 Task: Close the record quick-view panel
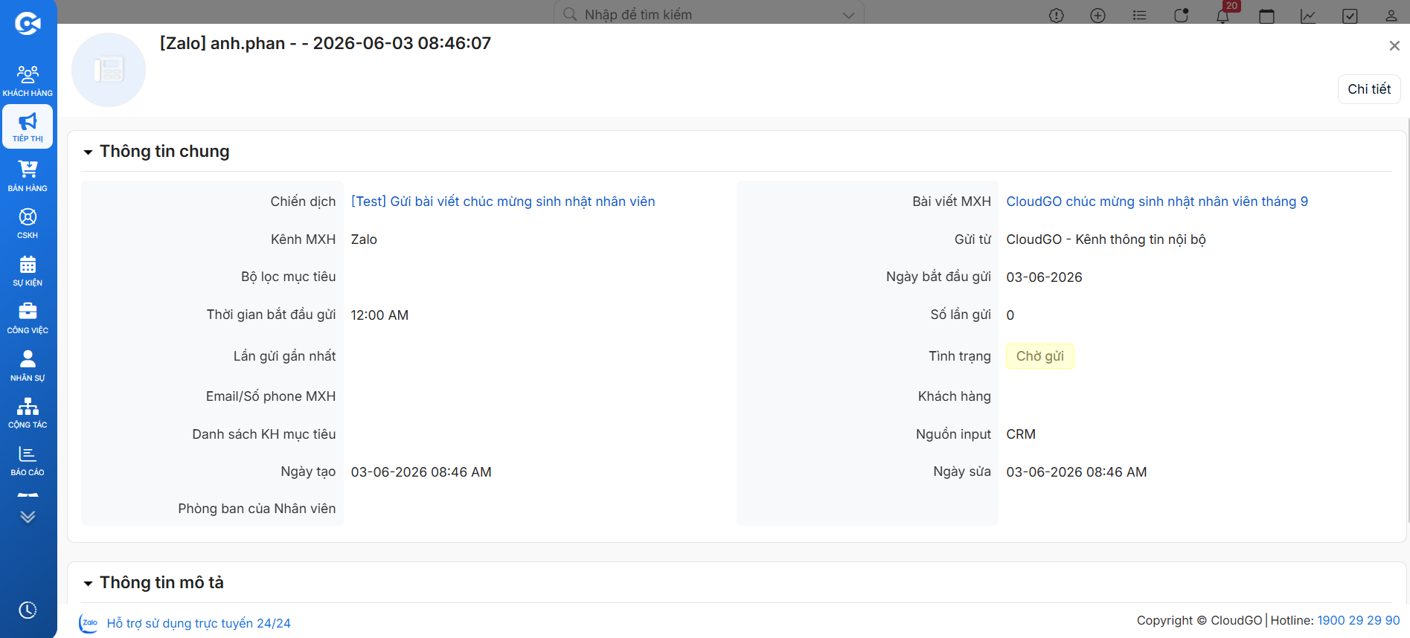(1394, 46)
